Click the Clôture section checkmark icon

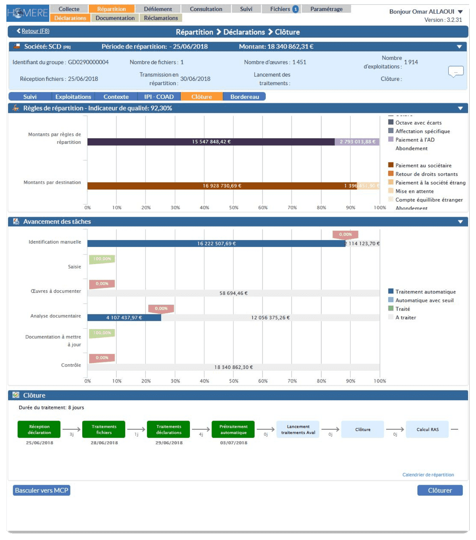16,395
